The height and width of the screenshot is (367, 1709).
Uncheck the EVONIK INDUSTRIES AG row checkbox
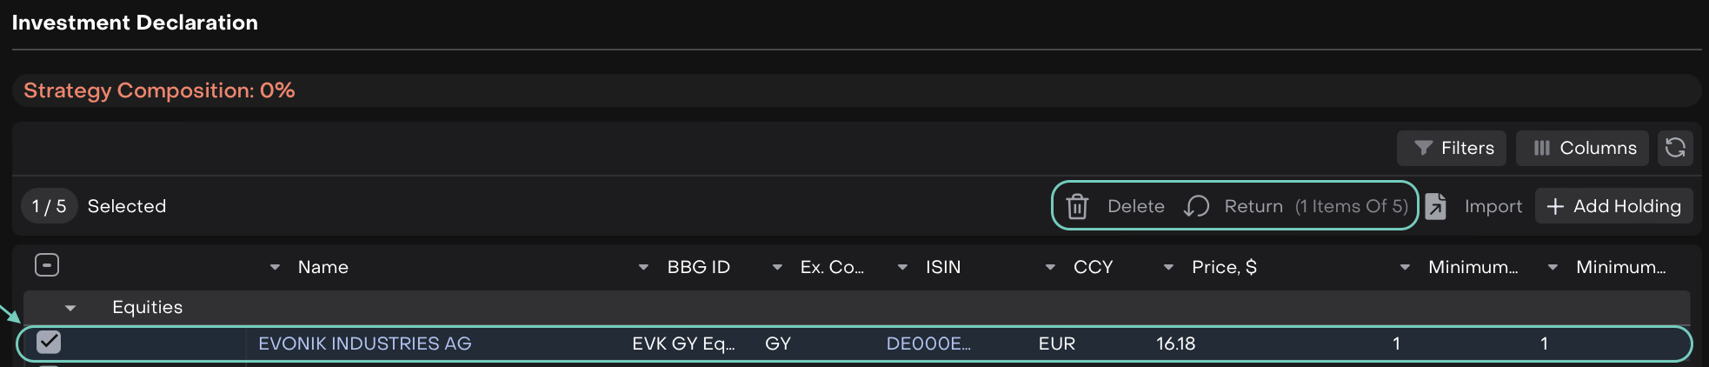pos(49,343)
